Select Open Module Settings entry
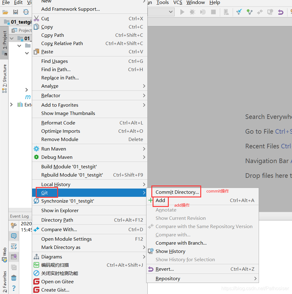The height and width of the screenshot is (294, 292). point(90,239)
